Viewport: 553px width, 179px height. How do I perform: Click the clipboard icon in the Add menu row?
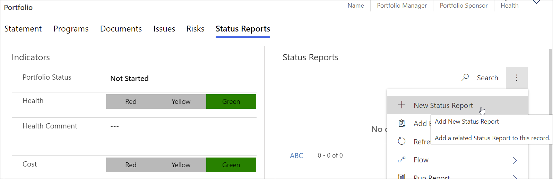401,123
